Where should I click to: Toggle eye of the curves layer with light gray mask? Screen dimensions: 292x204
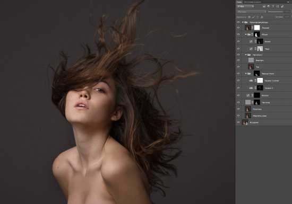(x=238, y=49)
